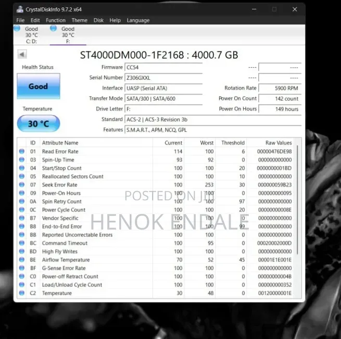Click status orb of Load/Unload Cycle Count row
341x339 pixels.
click(22, 285)
